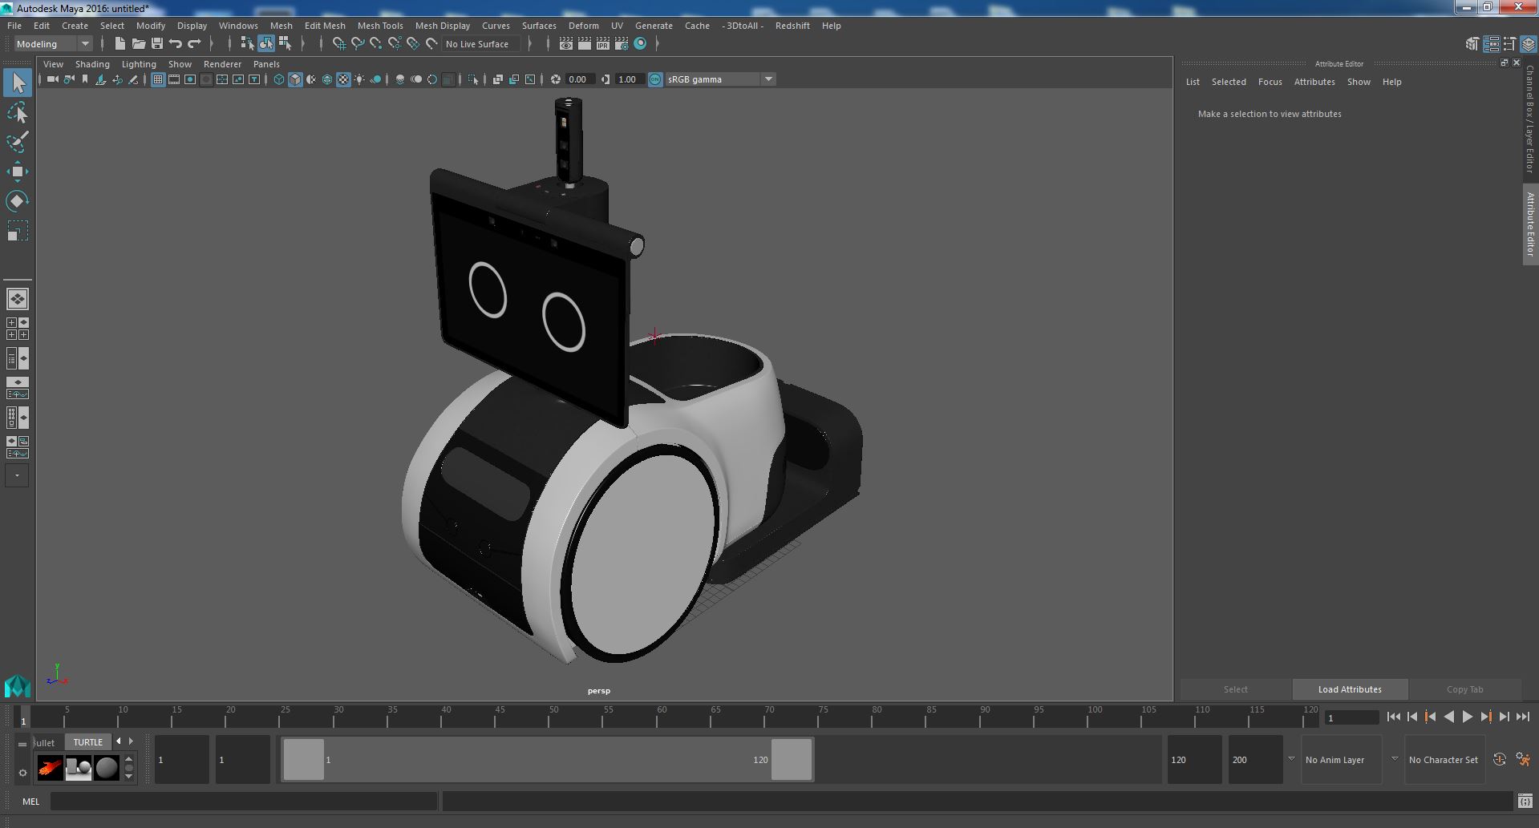Viewport: 1539px width, 828px height.
Task: Click the range slider left handle
Action: 304,759
